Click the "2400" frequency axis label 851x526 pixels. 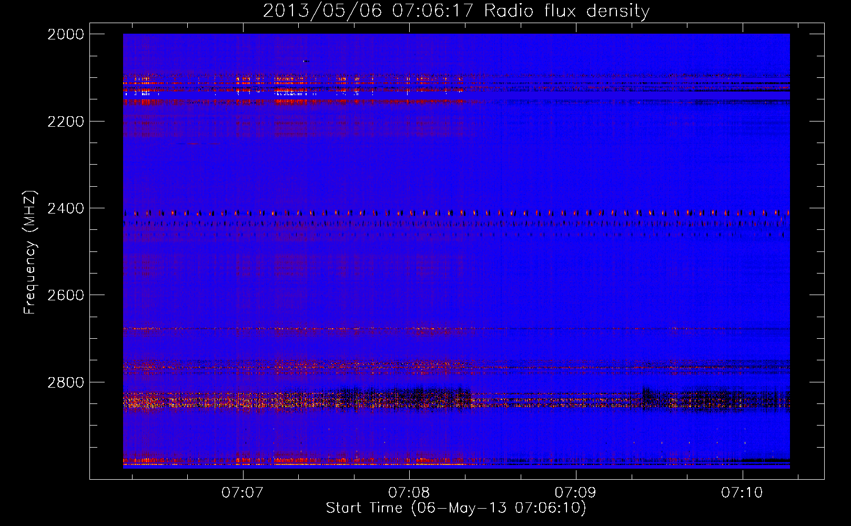point(66,208)
